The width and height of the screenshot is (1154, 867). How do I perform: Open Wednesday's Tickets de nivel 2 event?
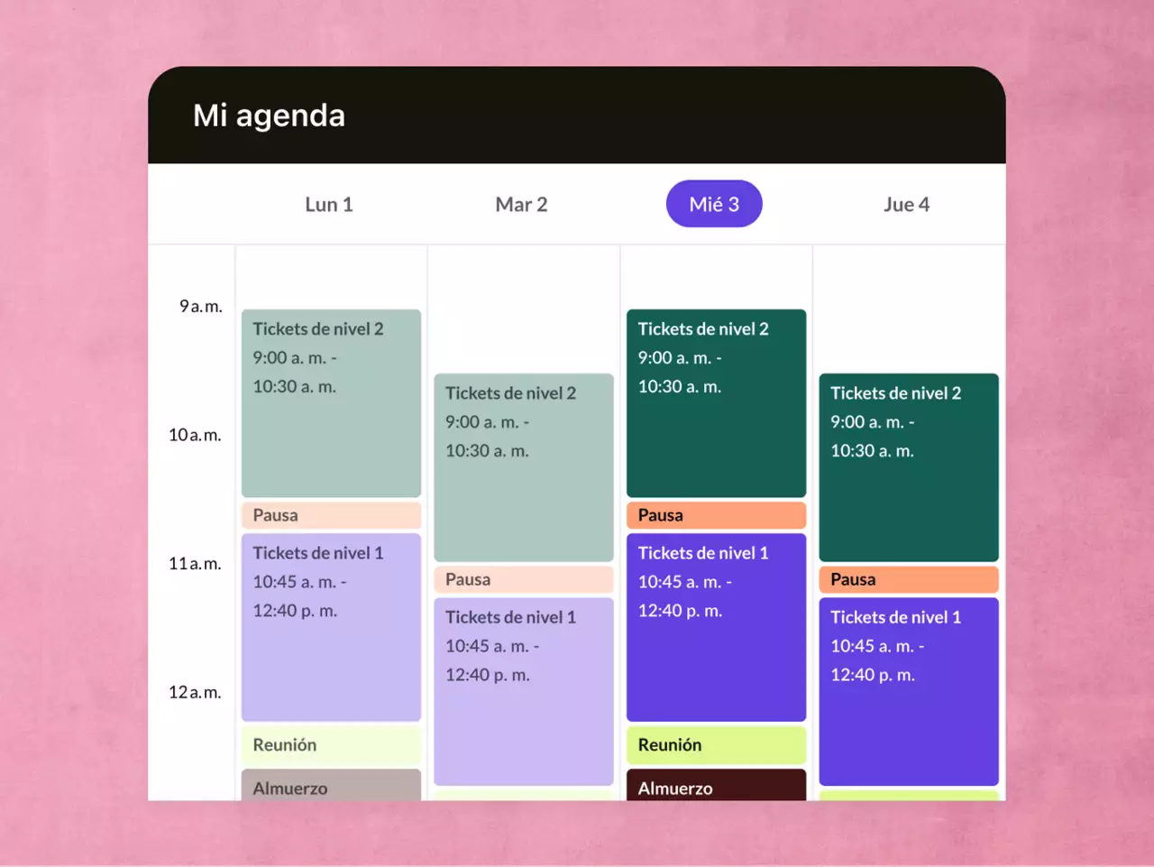(716, 403)
